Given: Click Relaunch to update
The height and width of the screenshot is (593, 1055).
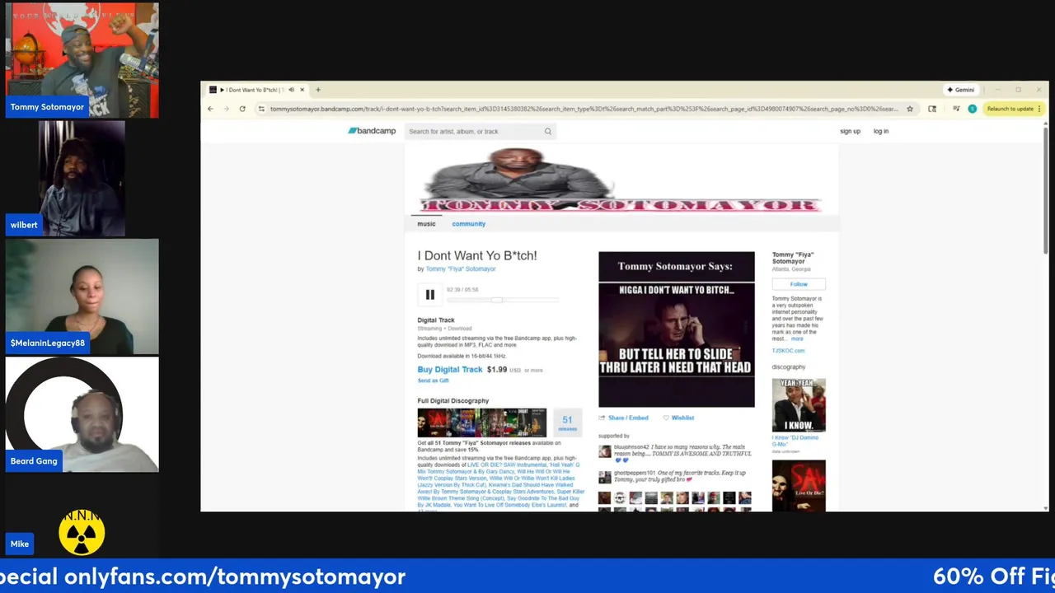Looking at the screenshot, I should [x=1013, y=109].
